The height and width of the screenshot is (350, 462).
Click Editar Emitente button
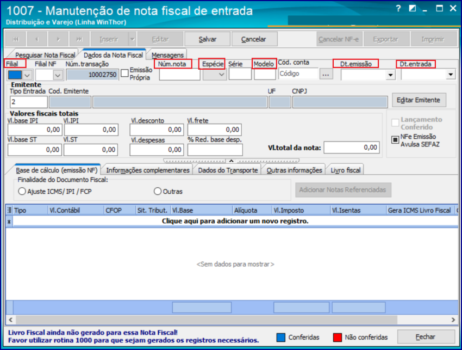click(x=419, y=100)
